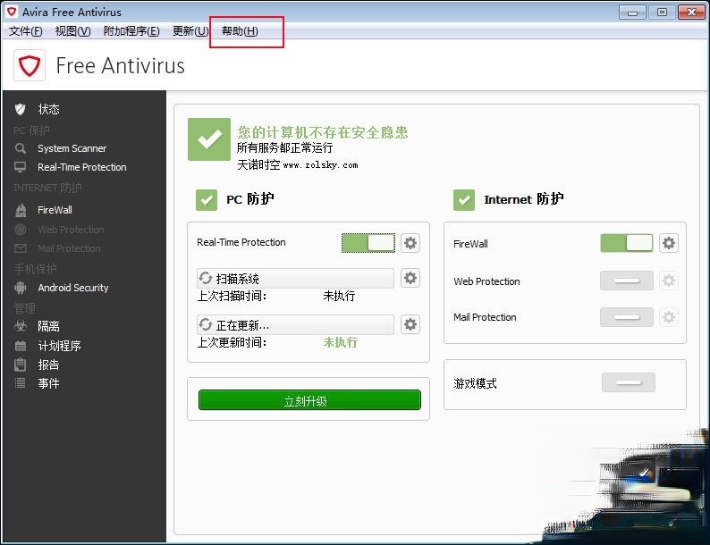Click the Web Protection globe icon in sidebar
710x545 pixels.
pyautogui.click(x=21, y=230)
